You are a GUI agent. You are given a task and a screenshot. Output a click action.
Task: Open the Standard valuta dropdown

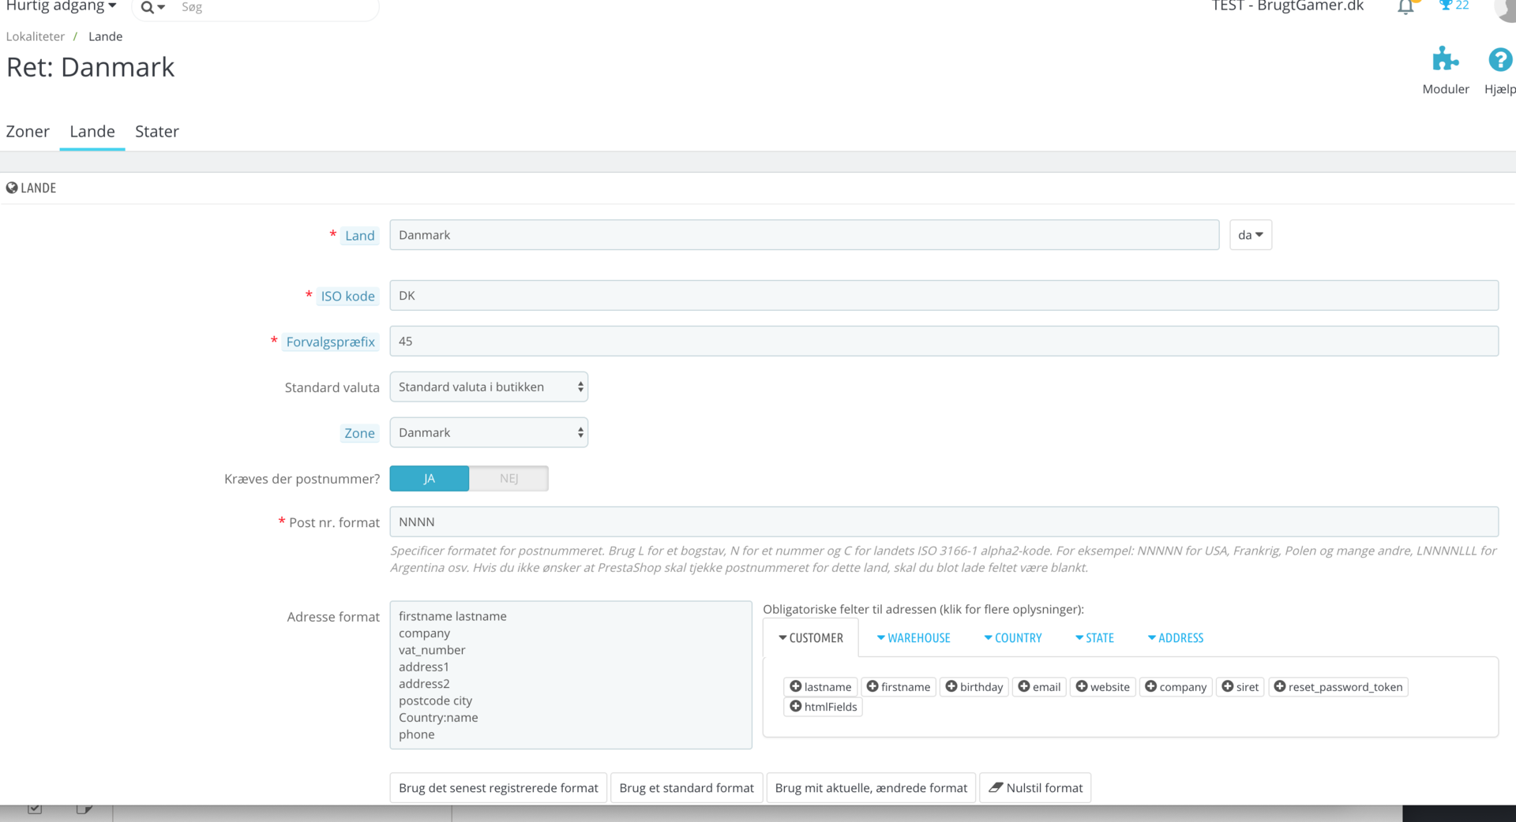coord(489,387)
